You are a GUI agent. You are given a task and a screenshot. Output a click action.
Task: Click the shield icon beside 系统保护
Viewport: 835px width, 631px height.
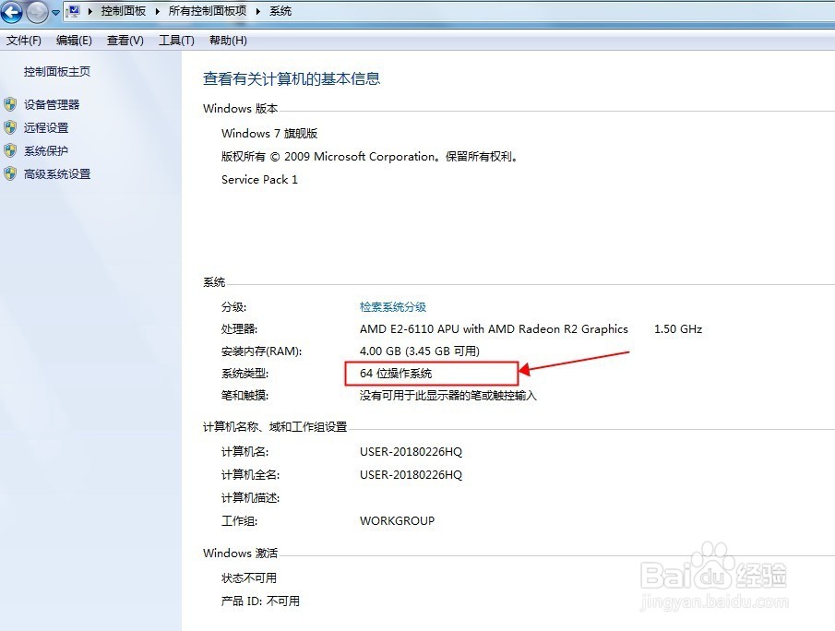(10, 150)
